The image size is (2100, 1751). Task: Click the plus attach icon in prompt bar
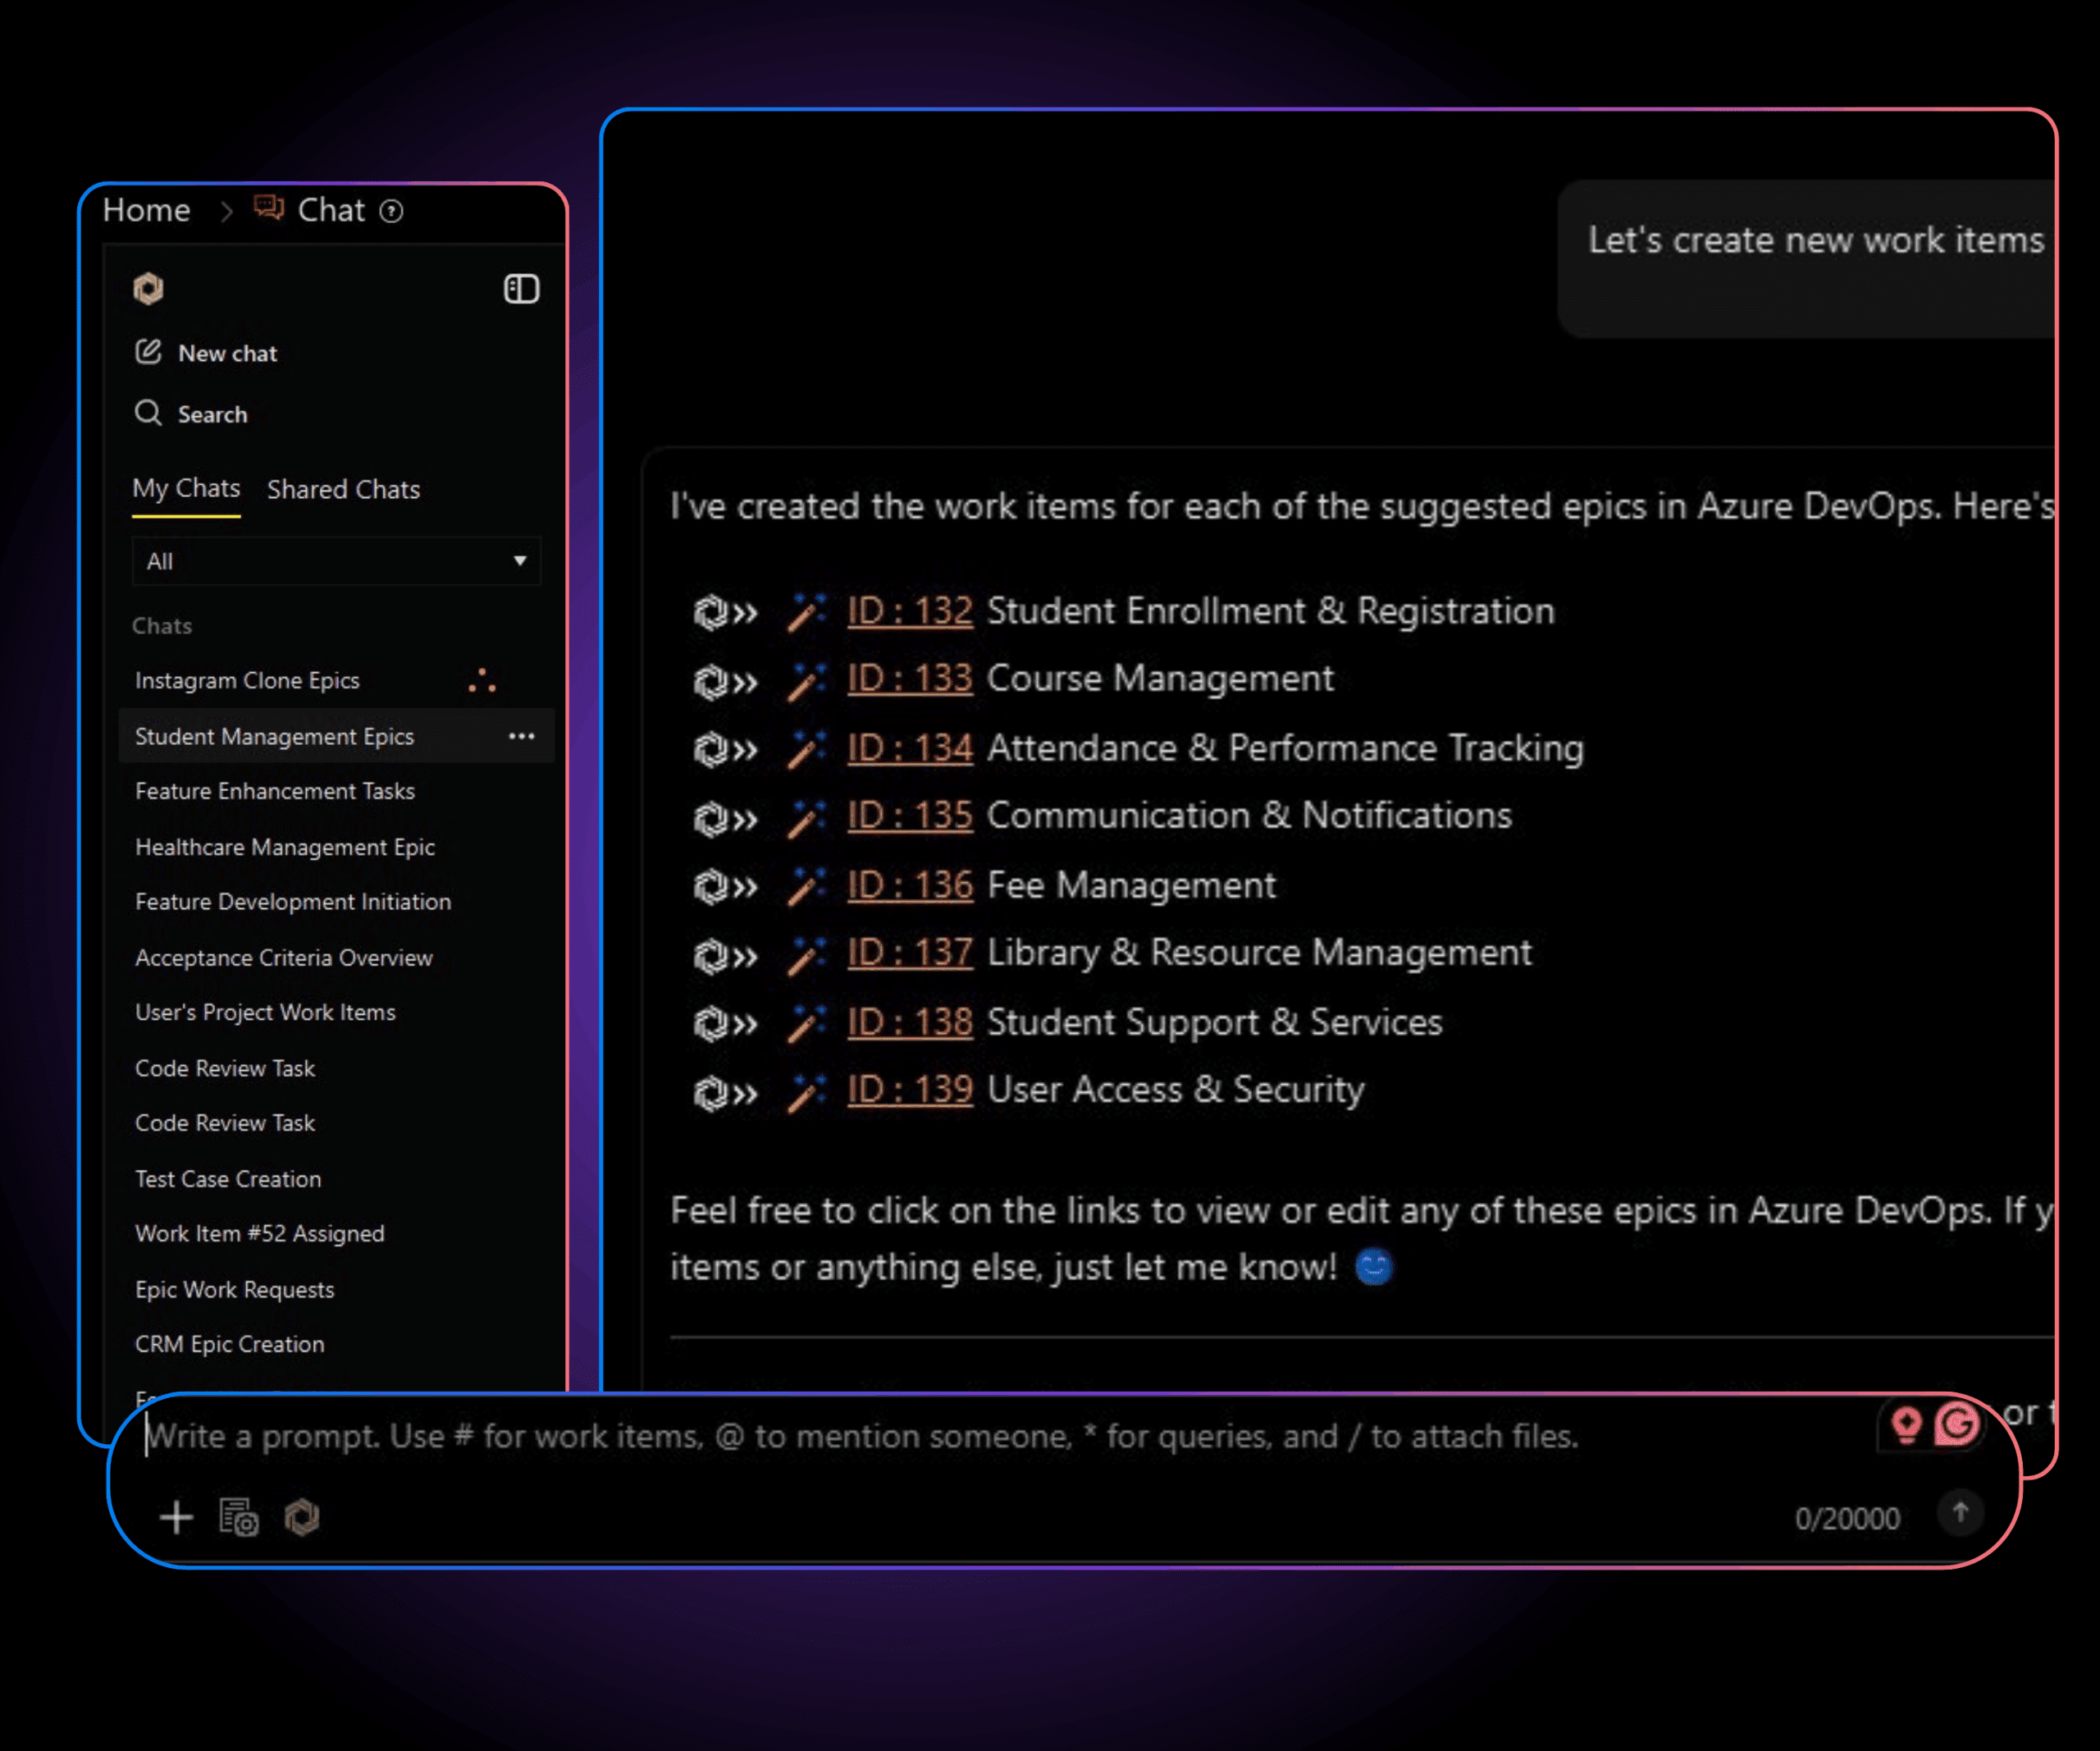pyautogui.click(x=176, y=1517)
